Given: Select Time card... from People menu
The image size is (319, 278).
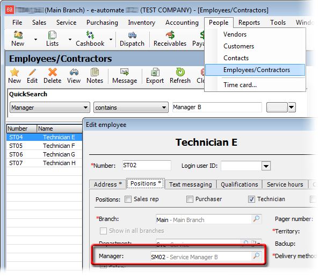Looking at the screenshot, I should (x=240, y=85).
